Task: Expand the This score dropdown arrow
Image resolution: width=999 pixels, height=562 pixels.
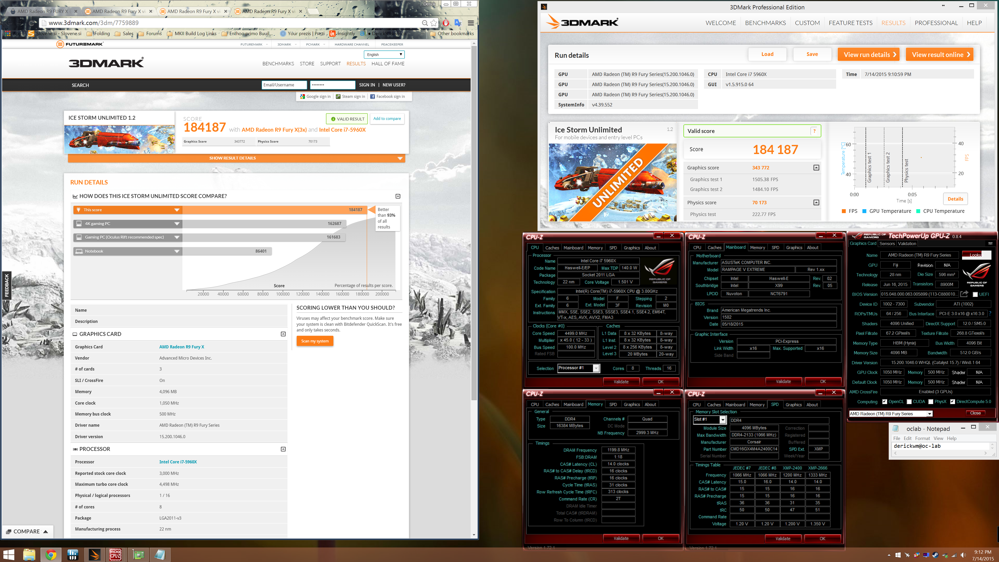Action: pyautogui.click(x=177, y=210)
